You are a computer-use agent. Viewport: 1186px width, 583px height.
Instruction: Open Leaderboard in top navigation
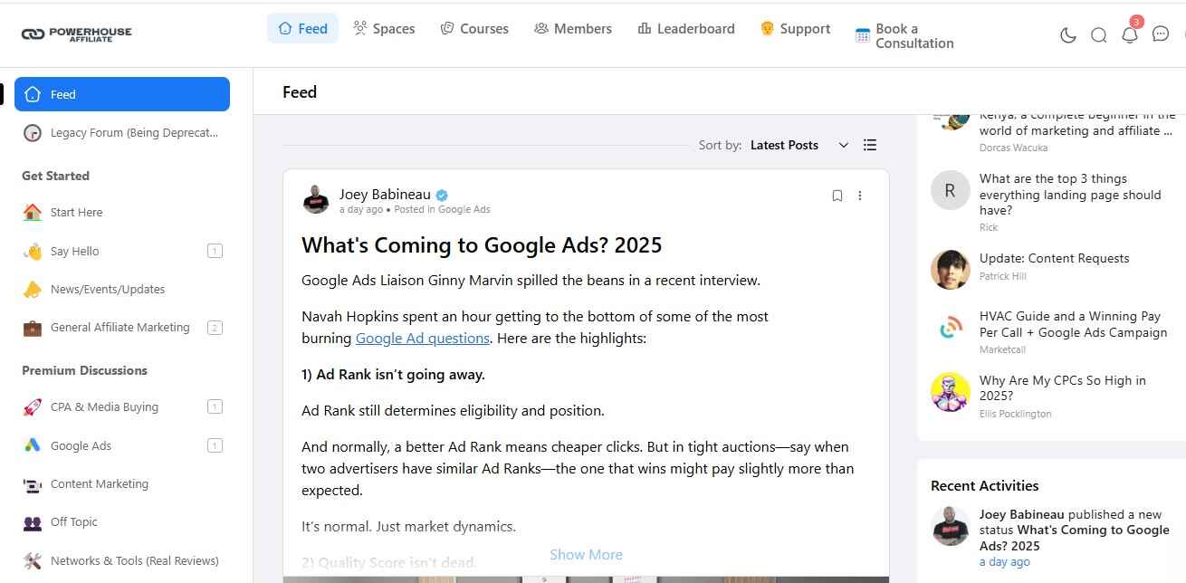(x=686, y=28)
